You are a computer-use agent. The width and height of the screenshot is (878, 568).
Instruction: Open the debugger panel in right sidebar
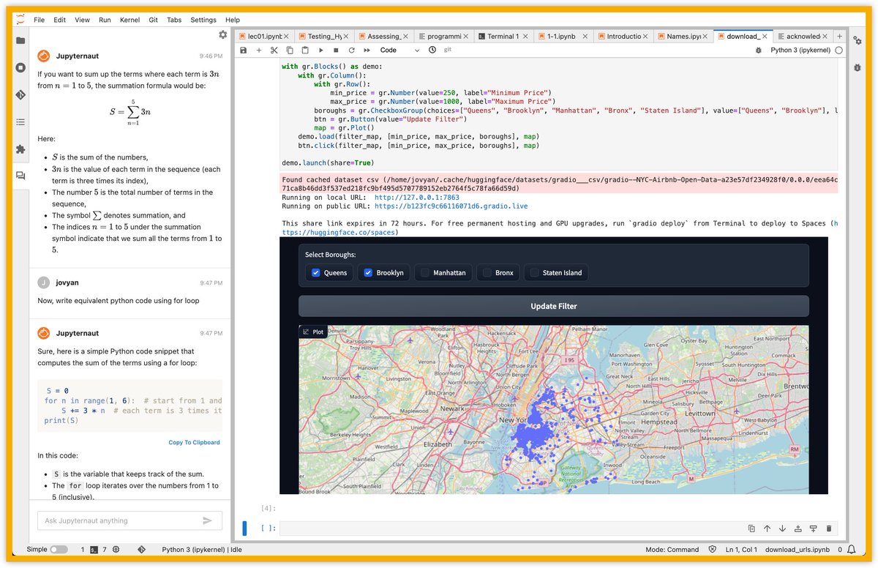[x=857, y=68]
